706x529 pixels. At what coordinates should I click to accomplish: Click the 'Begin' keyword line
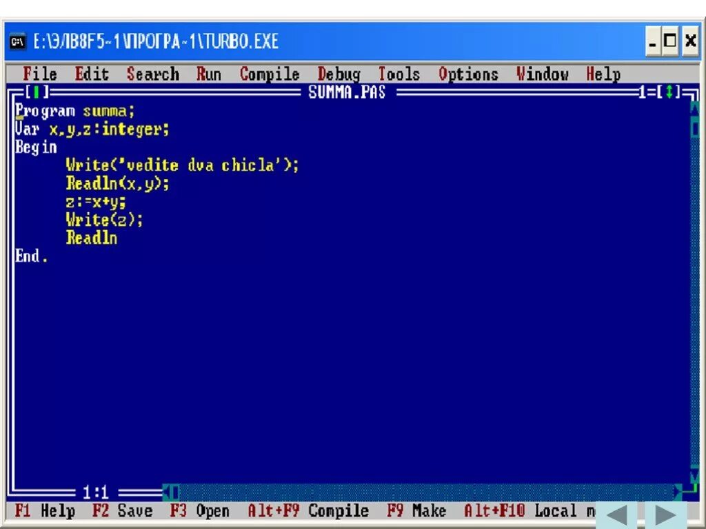(x=36, y=147)
